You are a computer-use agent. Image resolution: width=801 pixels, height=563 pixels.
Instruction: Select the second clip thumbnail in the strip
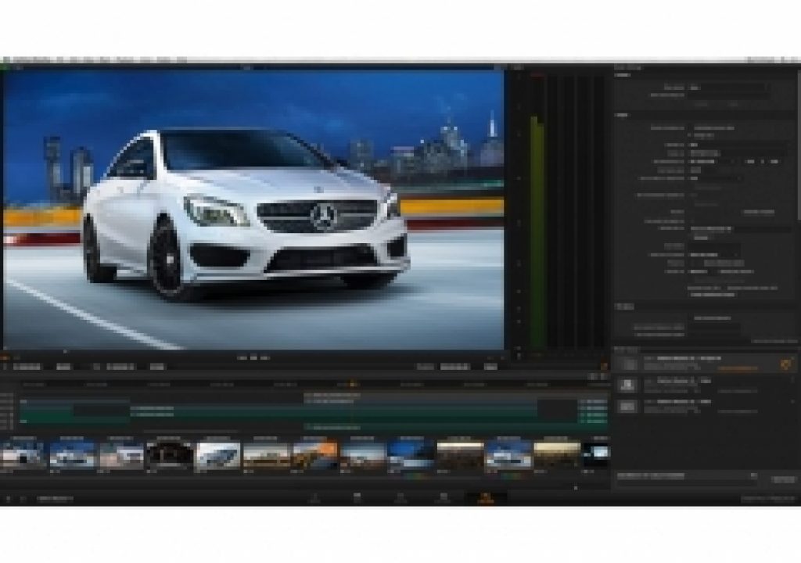(x=72, y=454)
